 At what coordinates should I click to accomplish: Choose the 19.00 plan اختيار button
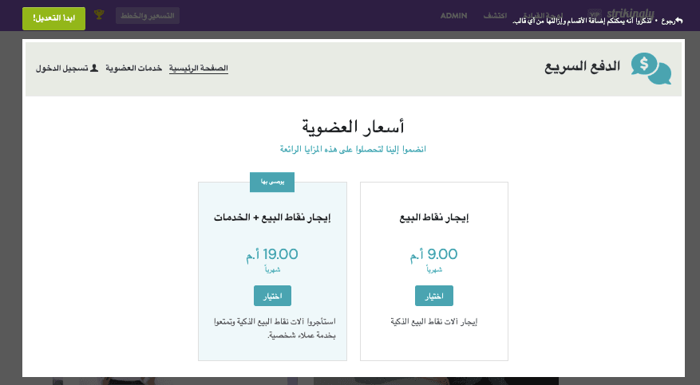click(x=272, y=296)
